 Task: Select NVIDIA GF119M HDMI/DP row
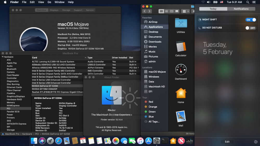click(57, 89)
